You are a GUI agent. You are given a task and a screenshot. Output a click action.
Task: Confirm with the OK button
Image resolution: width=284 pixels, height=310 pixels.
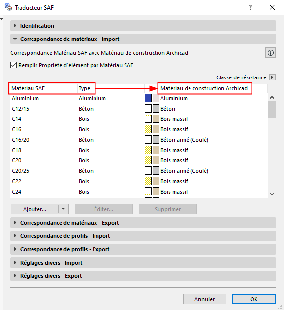[254, 299]
